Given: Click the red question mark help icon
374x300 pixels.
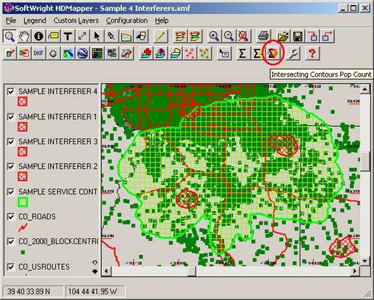Looking at the screenshot, I should 312,53.
